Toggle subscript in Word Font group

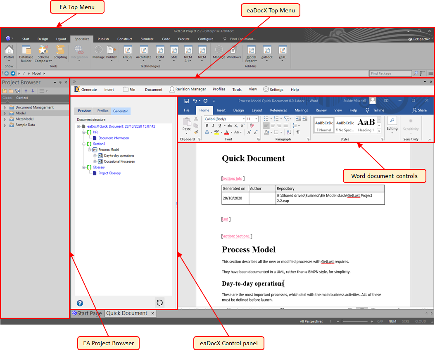pos(236,125)
